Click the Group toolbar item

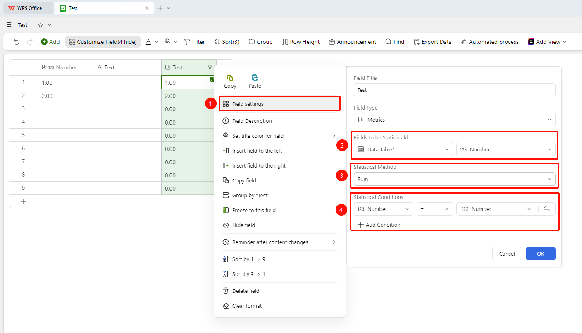[x=260, y=42]
